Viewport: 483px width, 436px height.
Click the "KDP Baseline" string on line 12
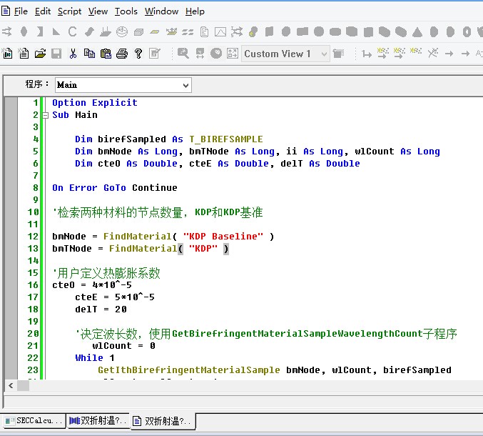(223, 236)
